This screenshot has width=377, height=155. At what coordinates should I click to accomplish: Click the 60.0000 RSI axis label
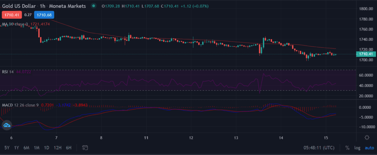[366, 75]
